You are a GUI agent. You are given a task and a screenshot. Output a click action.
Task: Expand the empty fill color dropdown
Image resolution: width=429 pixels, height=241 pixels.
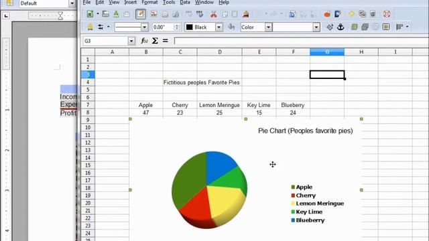click(x=316, y=27)
